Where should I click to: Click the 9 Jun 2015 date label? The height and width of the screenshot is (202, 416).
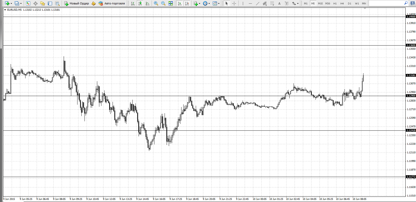pos(9,199)
